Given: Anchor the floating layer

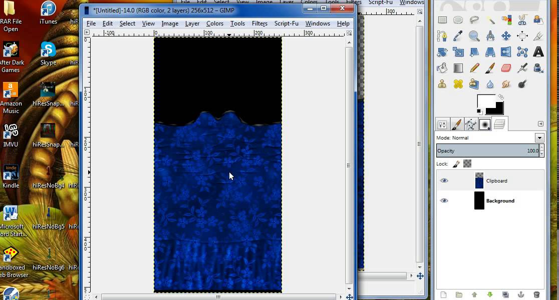Looking at the screenshot, I should [x=521, y=294].
